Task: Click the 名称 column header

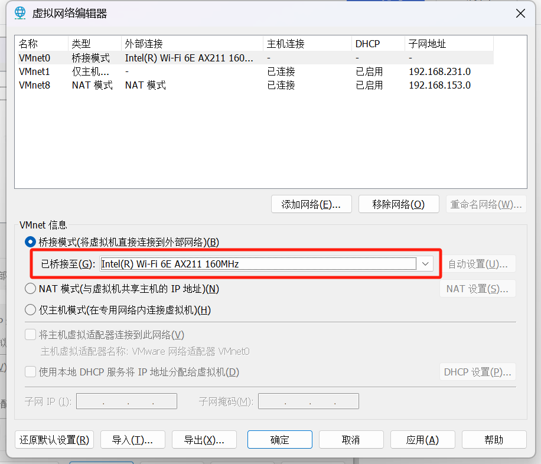Action: pyautogui.click(x=41, y=44)
